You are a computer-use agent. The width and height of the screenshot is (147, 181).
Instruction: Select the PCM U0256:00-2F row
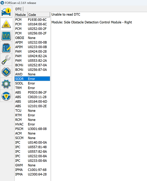point(32,33)
